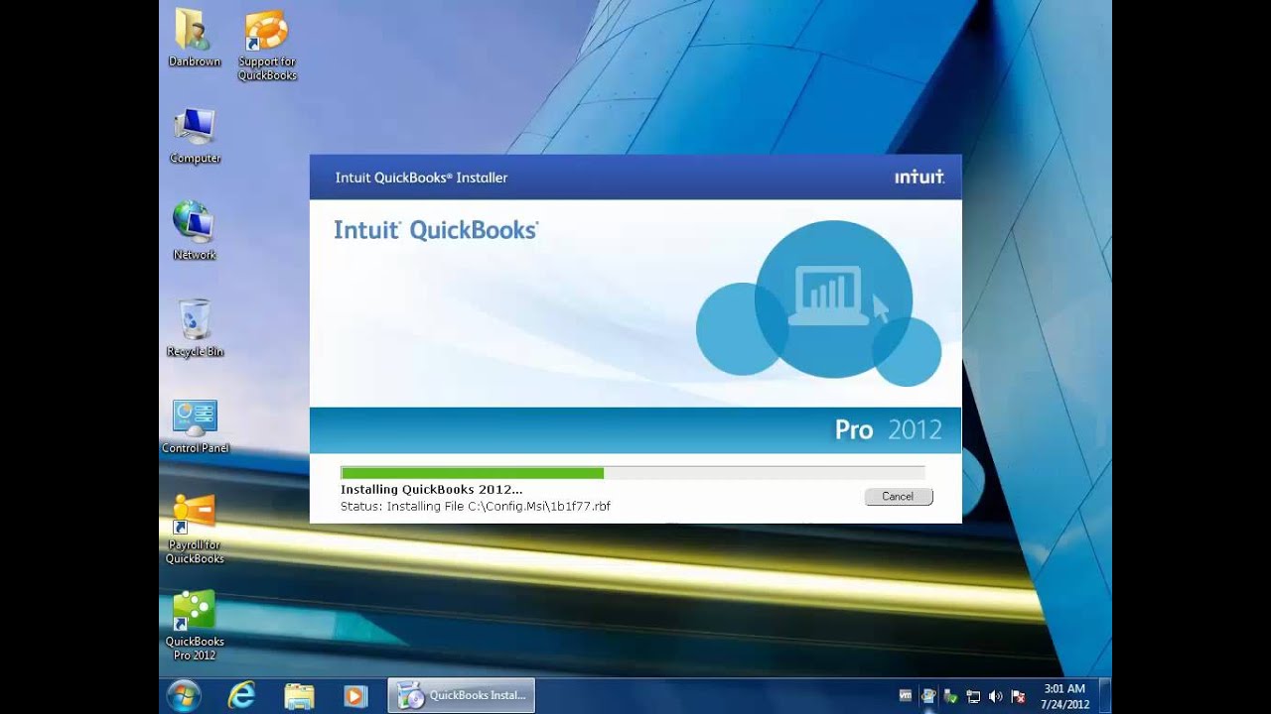The image size is (1271, 714).
Task: Select the Support for QuickBooks shortcut
Action: [x=267, y=45]
